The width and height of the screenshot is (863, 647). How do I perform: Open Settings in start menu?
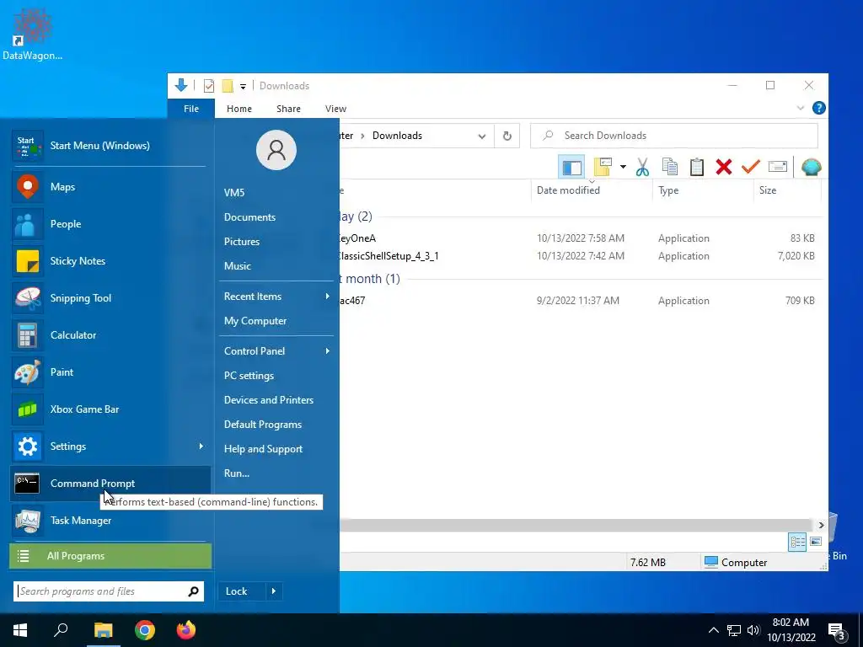point(110,446)
